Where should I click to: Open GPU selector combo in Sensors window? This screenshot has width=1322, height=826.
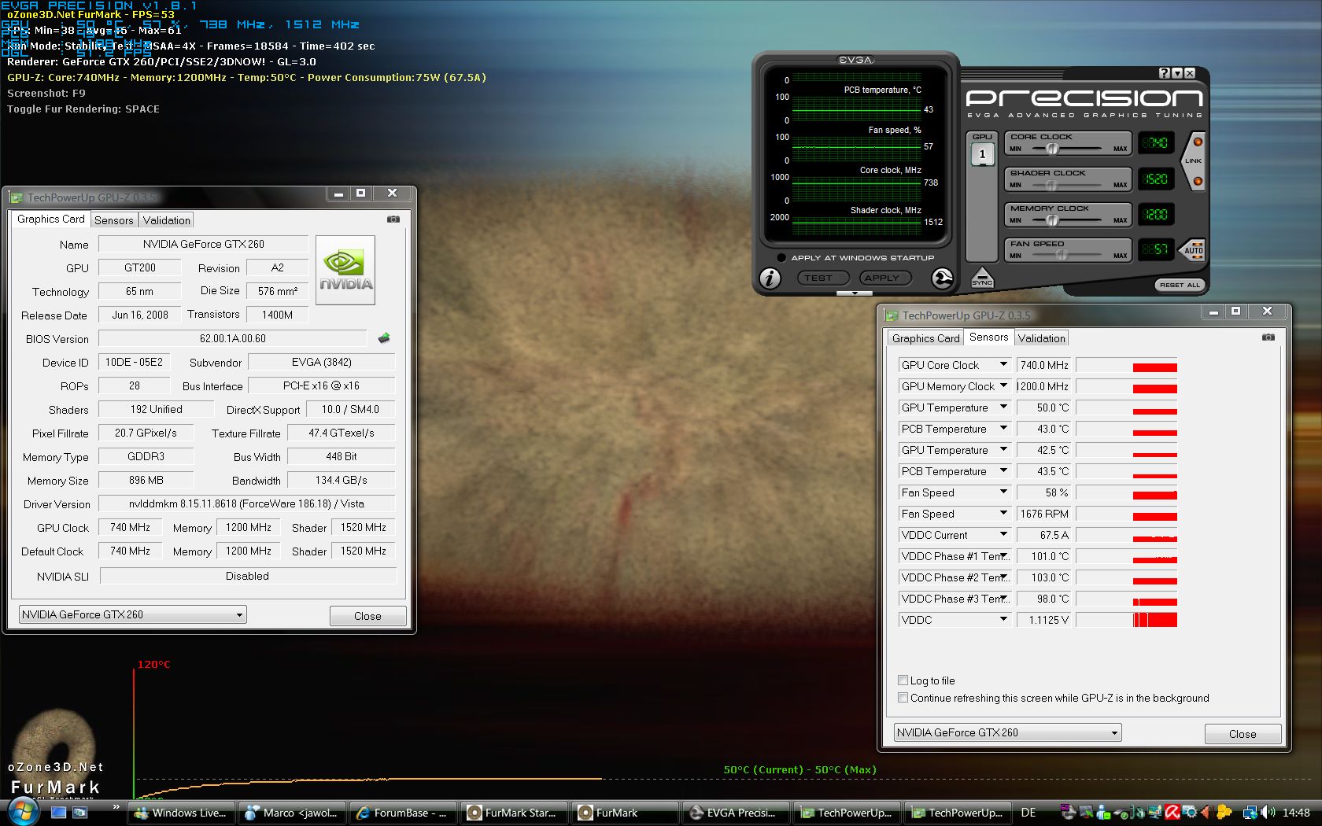pyautogui.click(x=1007, y=732)
